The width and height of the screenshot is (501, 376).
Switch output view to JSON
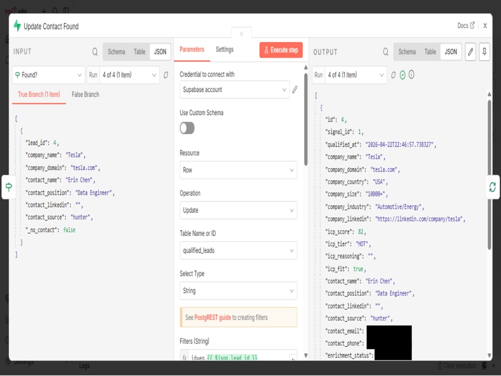[x=451, y=52]
